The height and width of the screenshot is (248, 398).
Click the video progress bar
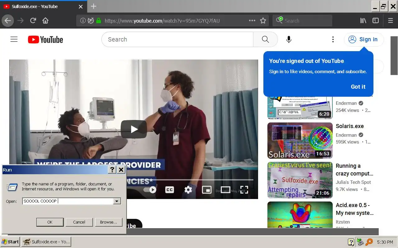coord(190,180)
